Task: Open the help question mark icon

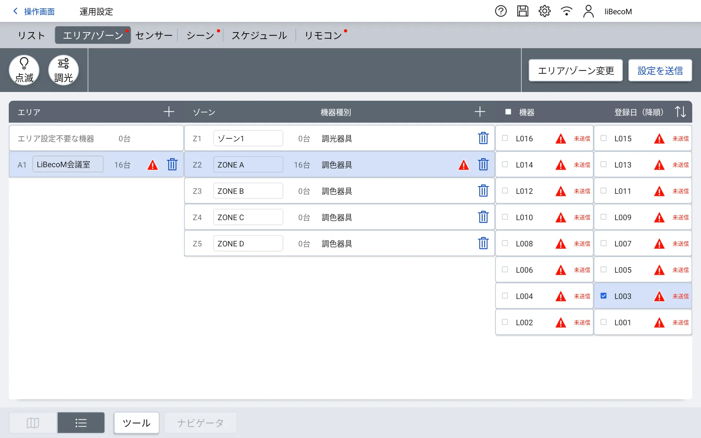Action: coord(501,11)
